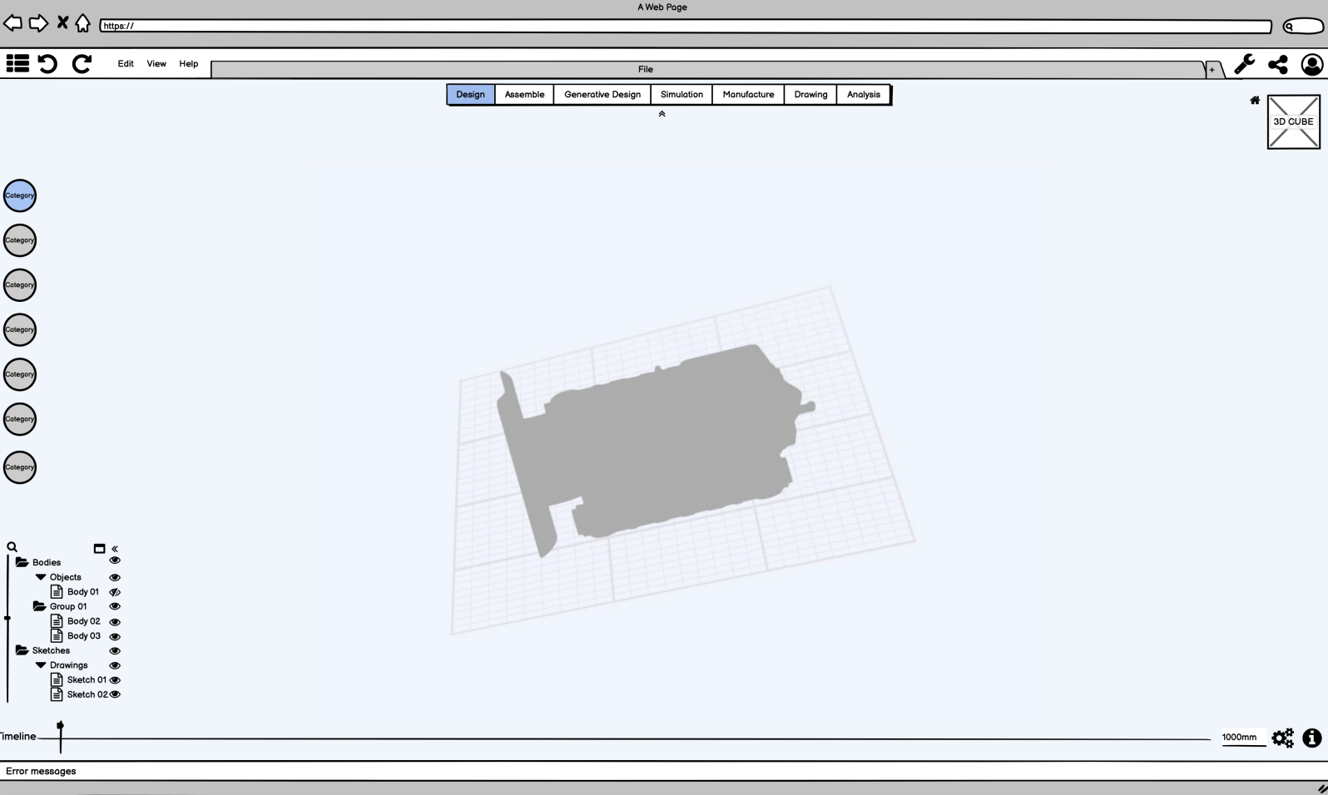
Task: Open the gears settings icon
Action: coord(1282,738)
